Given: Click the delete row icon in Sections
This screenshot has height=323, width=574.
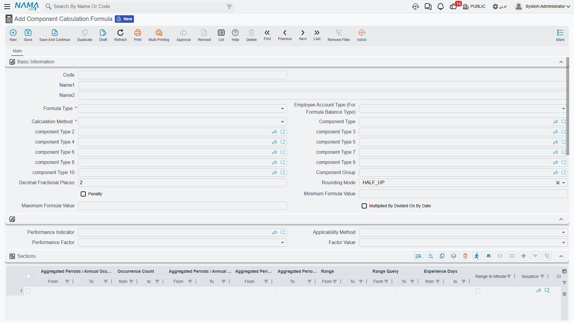Looking at the screenshot, I should point(465,256).
